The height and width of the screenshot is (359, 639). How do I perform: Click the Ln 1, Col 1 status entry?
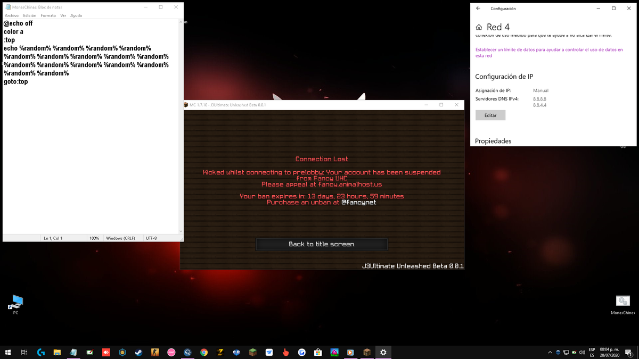pos(53,238)
